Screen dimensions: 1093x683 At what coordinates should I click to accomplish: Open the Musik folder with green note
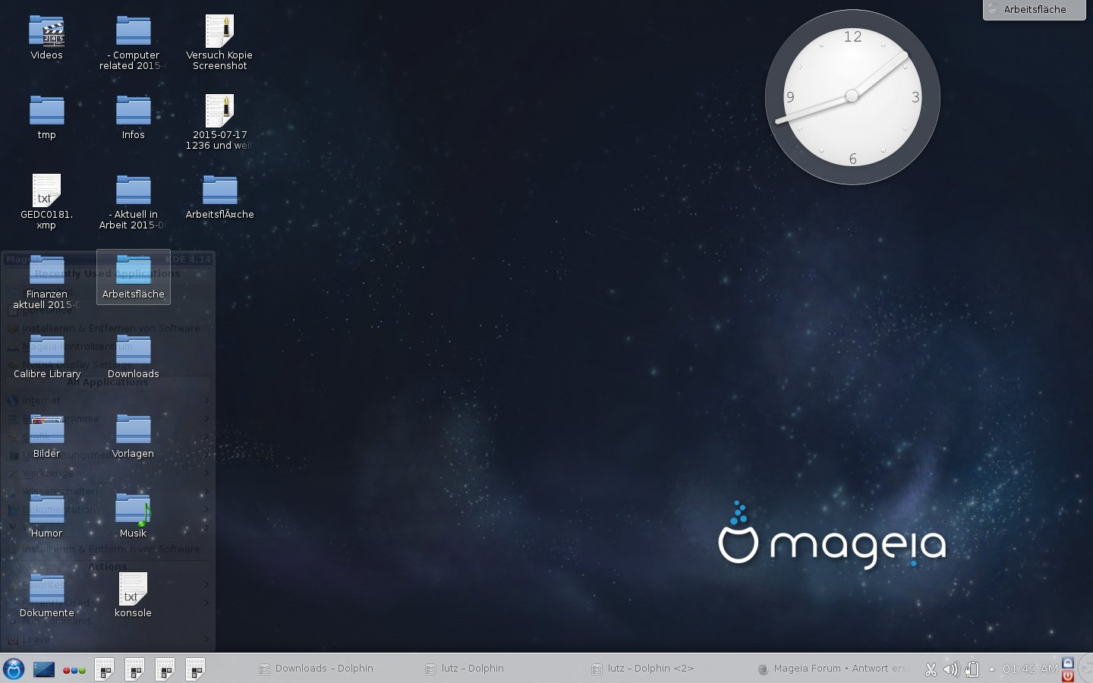[x=133, y=516]
